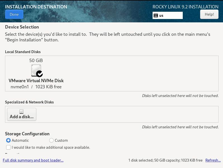Screen dimensions: 223x168
Task: Click the INSTALLATION DESTINATION title
Action: coord(36,7)
